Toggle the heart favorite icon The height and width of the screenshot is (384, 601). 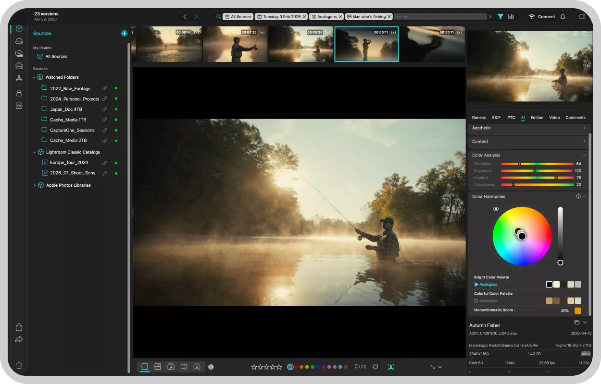tap(376, 367)
